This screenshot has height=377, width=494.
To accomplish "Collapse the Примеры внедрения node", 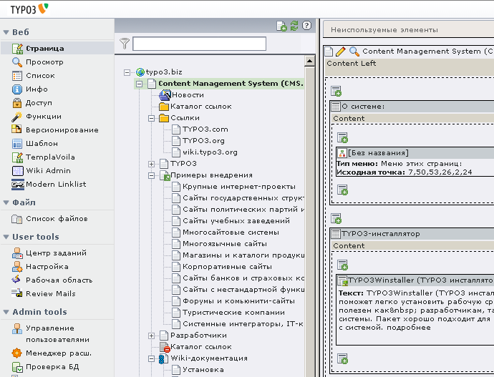I will pos(151,175).
